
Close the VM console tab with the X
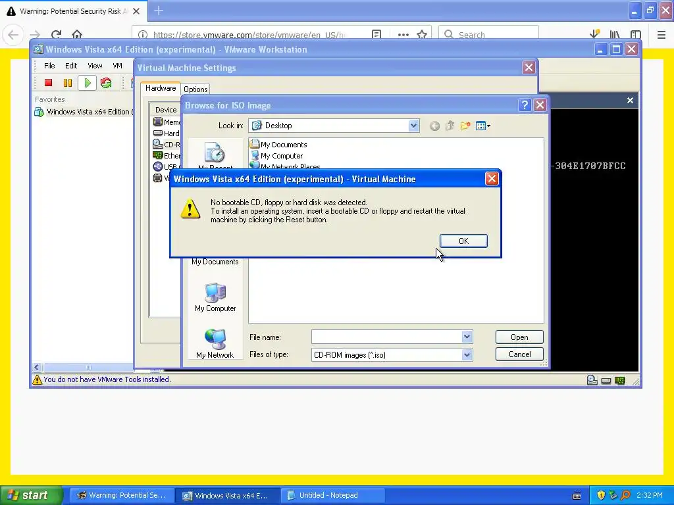[x=630, y=100]
